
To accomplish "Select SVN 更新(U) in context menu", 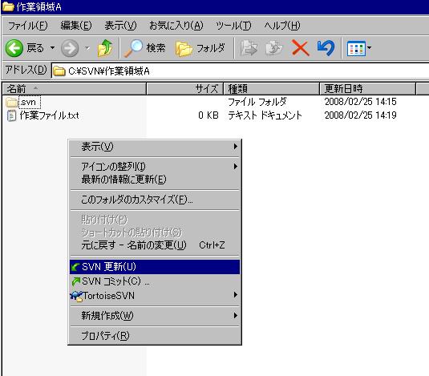I will pyautogui.click(x=155, y=267).
